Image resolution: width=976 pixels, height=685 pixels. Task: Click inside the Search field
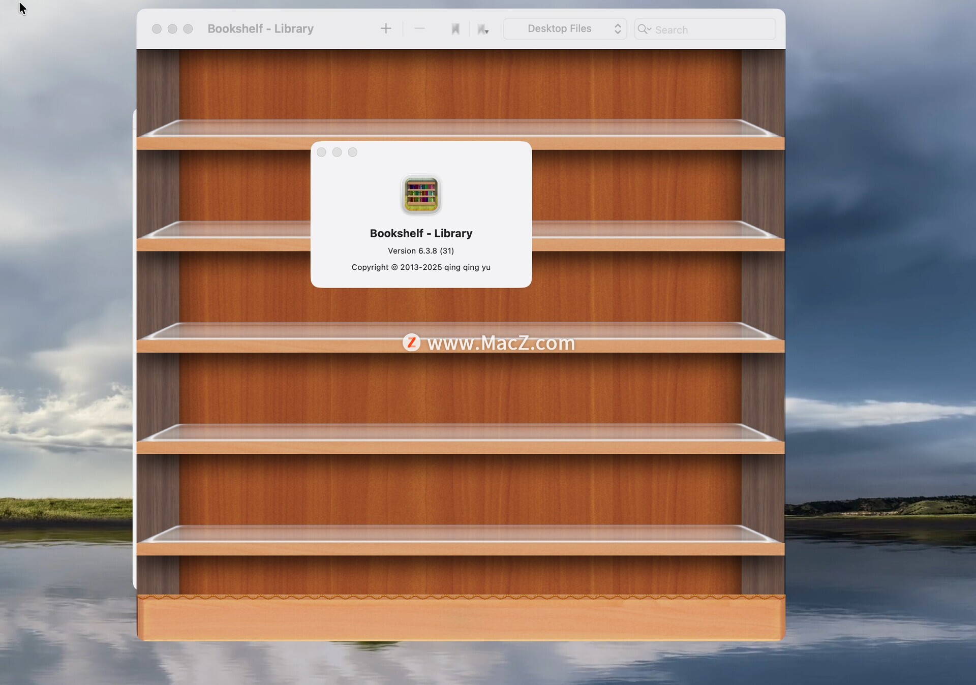[x=712, y=29]
